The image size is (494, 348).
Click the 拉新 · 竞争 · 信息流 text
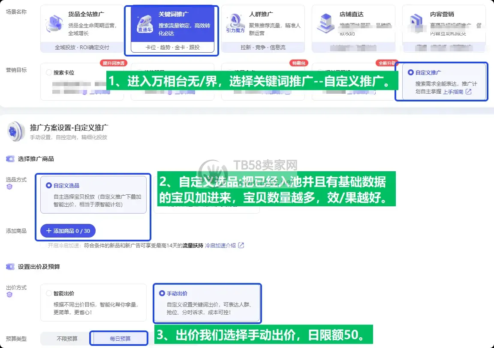[263, 48]
